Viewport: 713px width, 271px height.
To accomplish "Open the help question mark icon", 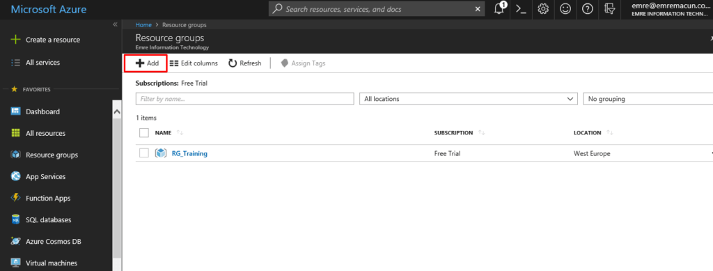I will [588, 9].
